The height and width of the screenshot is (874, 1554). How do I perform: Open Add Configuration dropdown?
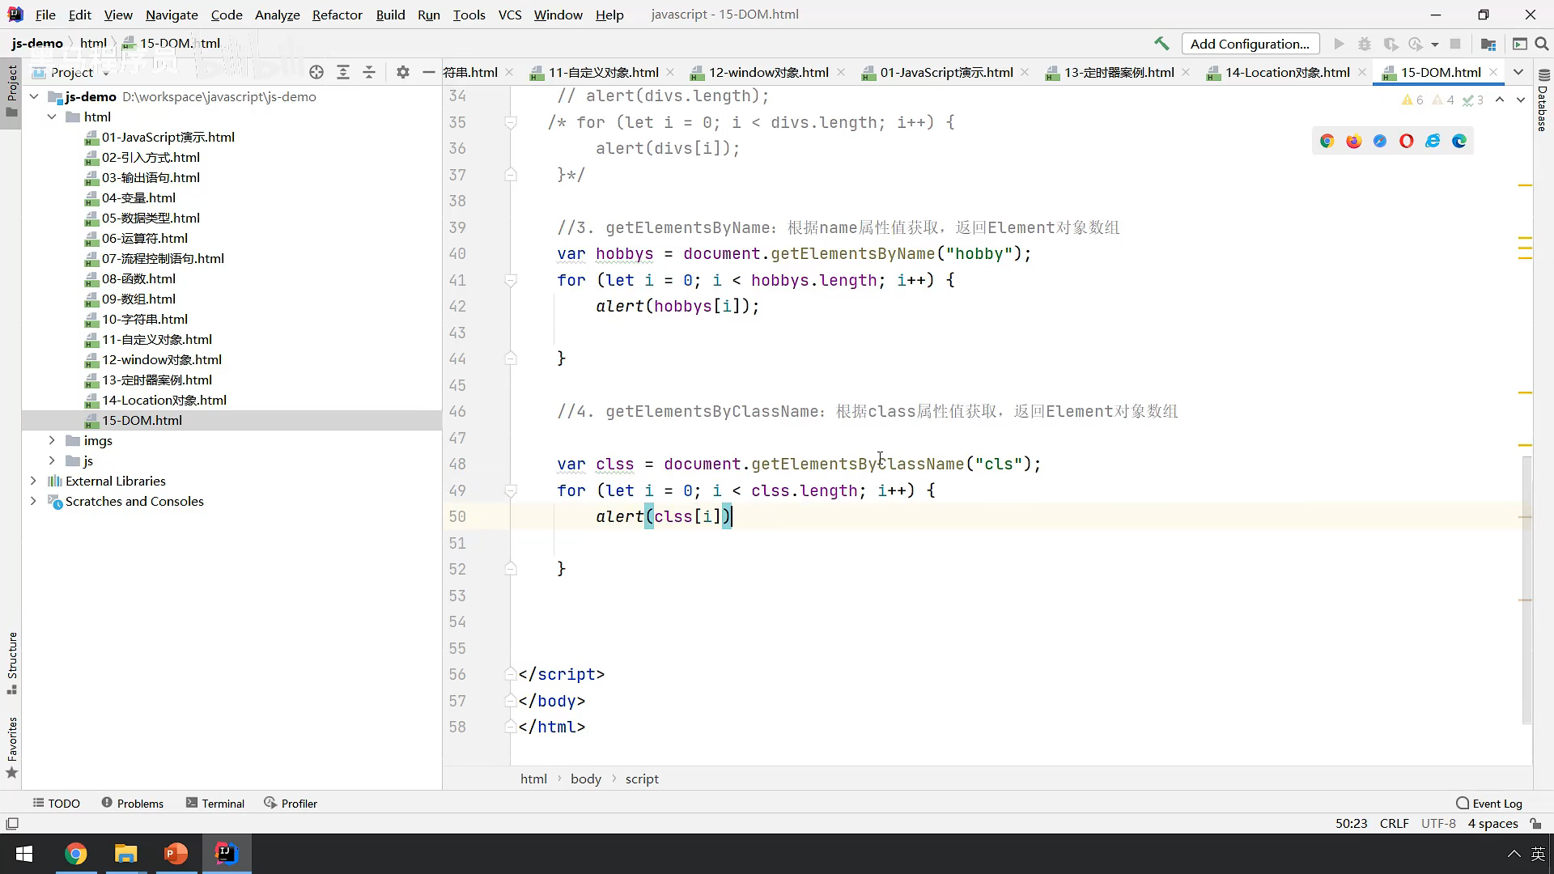click(x=1250, y=44)
